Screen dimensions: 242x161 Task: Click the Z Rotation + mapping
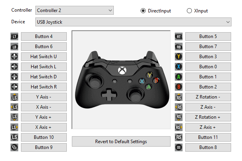click(208, 117)
